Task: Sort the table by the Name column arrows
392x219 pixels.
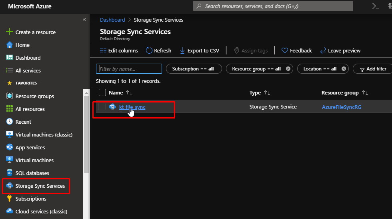Action: pyautogui.click(x=129, y=93)
